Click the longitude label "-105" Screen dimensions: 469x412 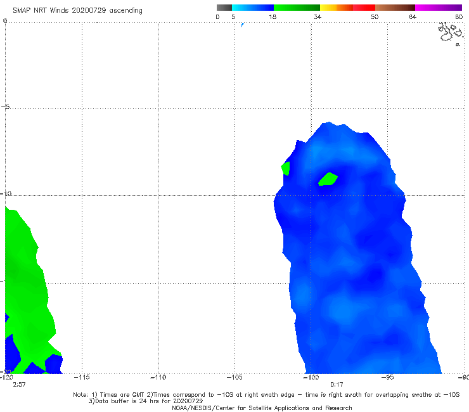234,377
